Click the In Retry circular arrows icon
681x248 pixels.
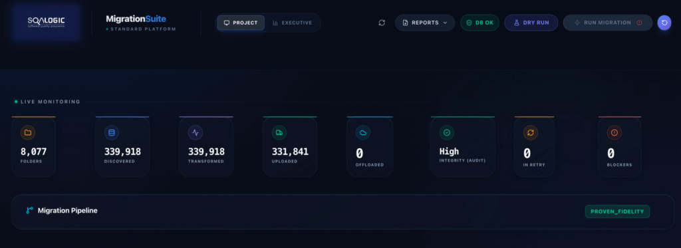(530, 133)
